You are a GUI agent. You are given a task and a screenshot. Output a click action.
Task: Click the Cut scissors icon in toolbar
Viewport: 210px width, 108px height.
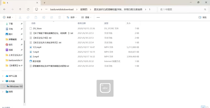pyautogui.click(x=20, y=18)
